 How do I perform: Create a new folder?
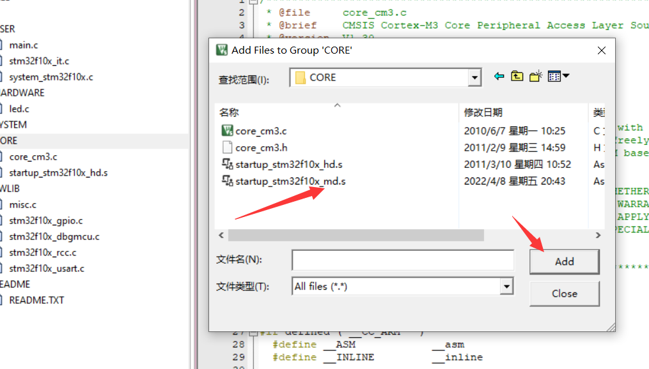[x=536, y=77]
